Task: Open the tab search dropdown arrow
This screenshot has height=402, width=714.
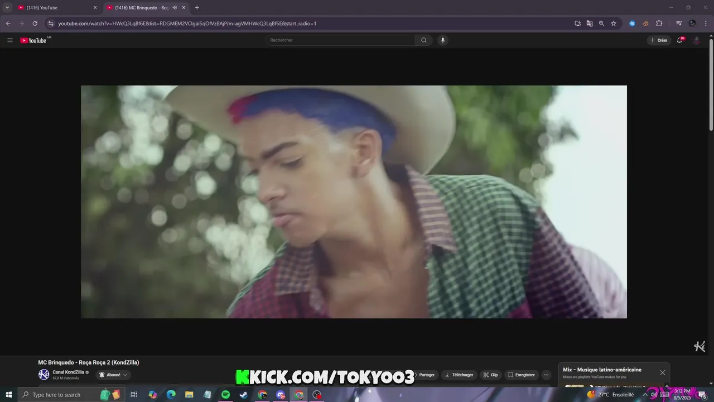Action: pyautogui.click(x=7, y=8)
